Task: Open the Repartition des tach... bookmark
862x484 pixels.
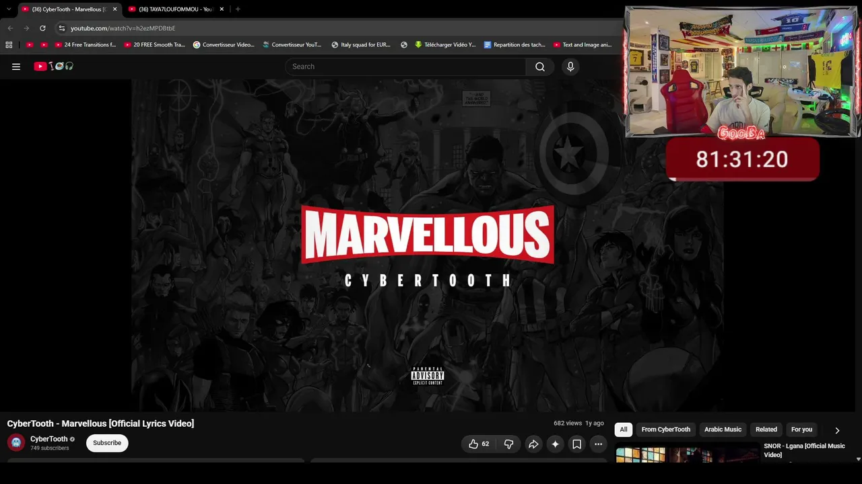Action: (515, 45)
